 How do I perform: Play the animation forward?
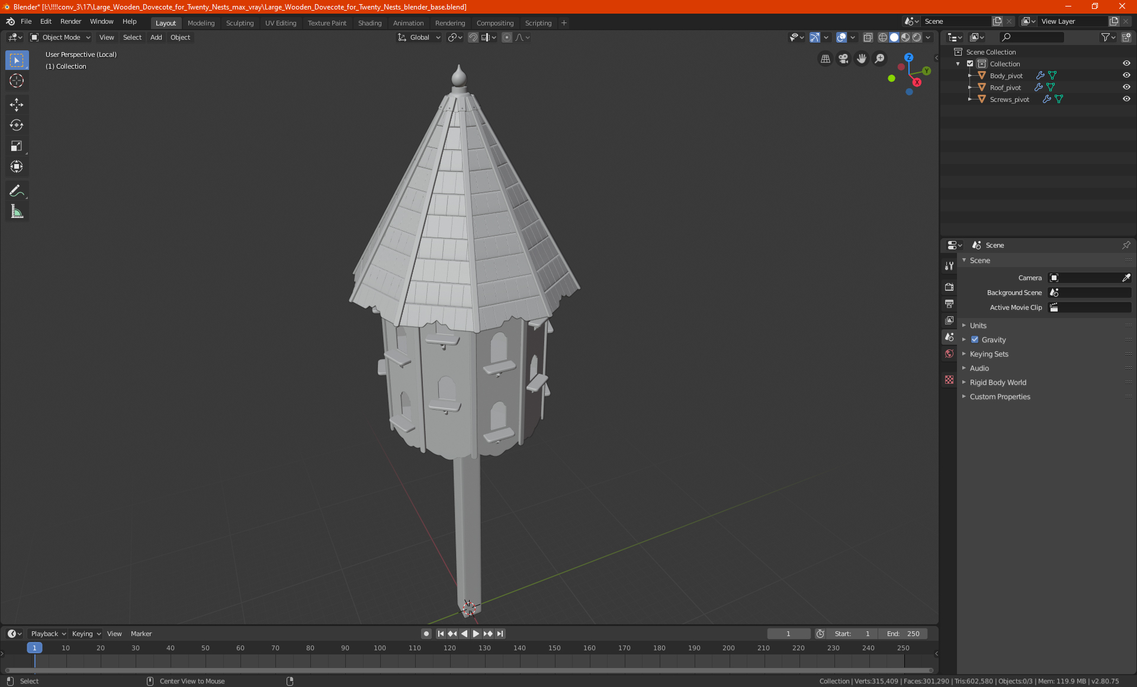[x=476, y=634]
